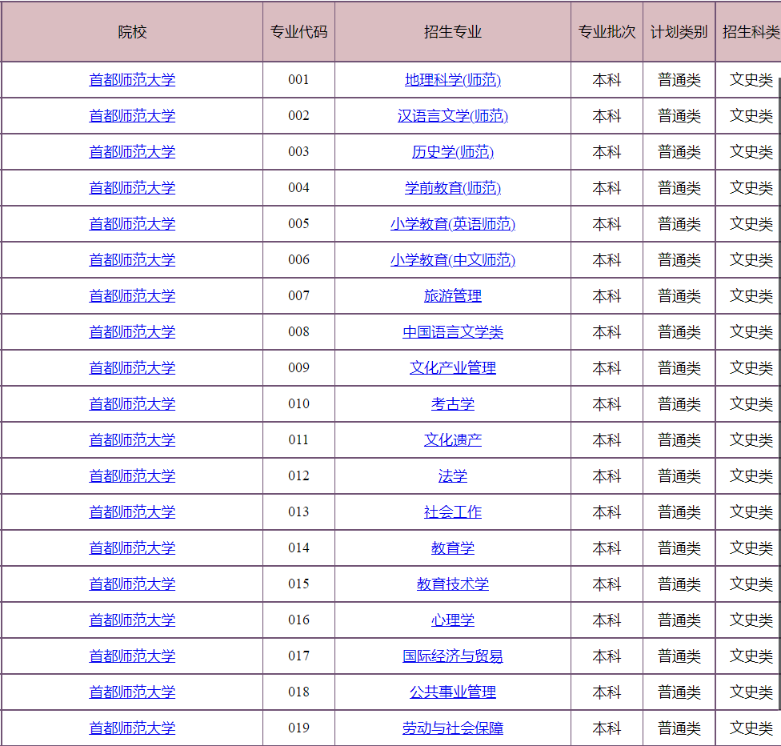Click the 历史学(师范) major link
The height and width of the screenshot is (746, 781).
[453, 151]
